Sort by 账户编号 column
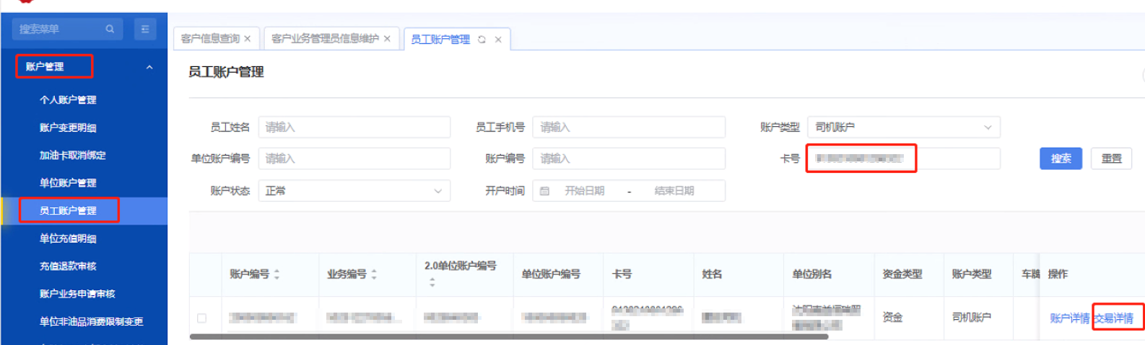This screenshot has width=1145, height=345. 277,274
